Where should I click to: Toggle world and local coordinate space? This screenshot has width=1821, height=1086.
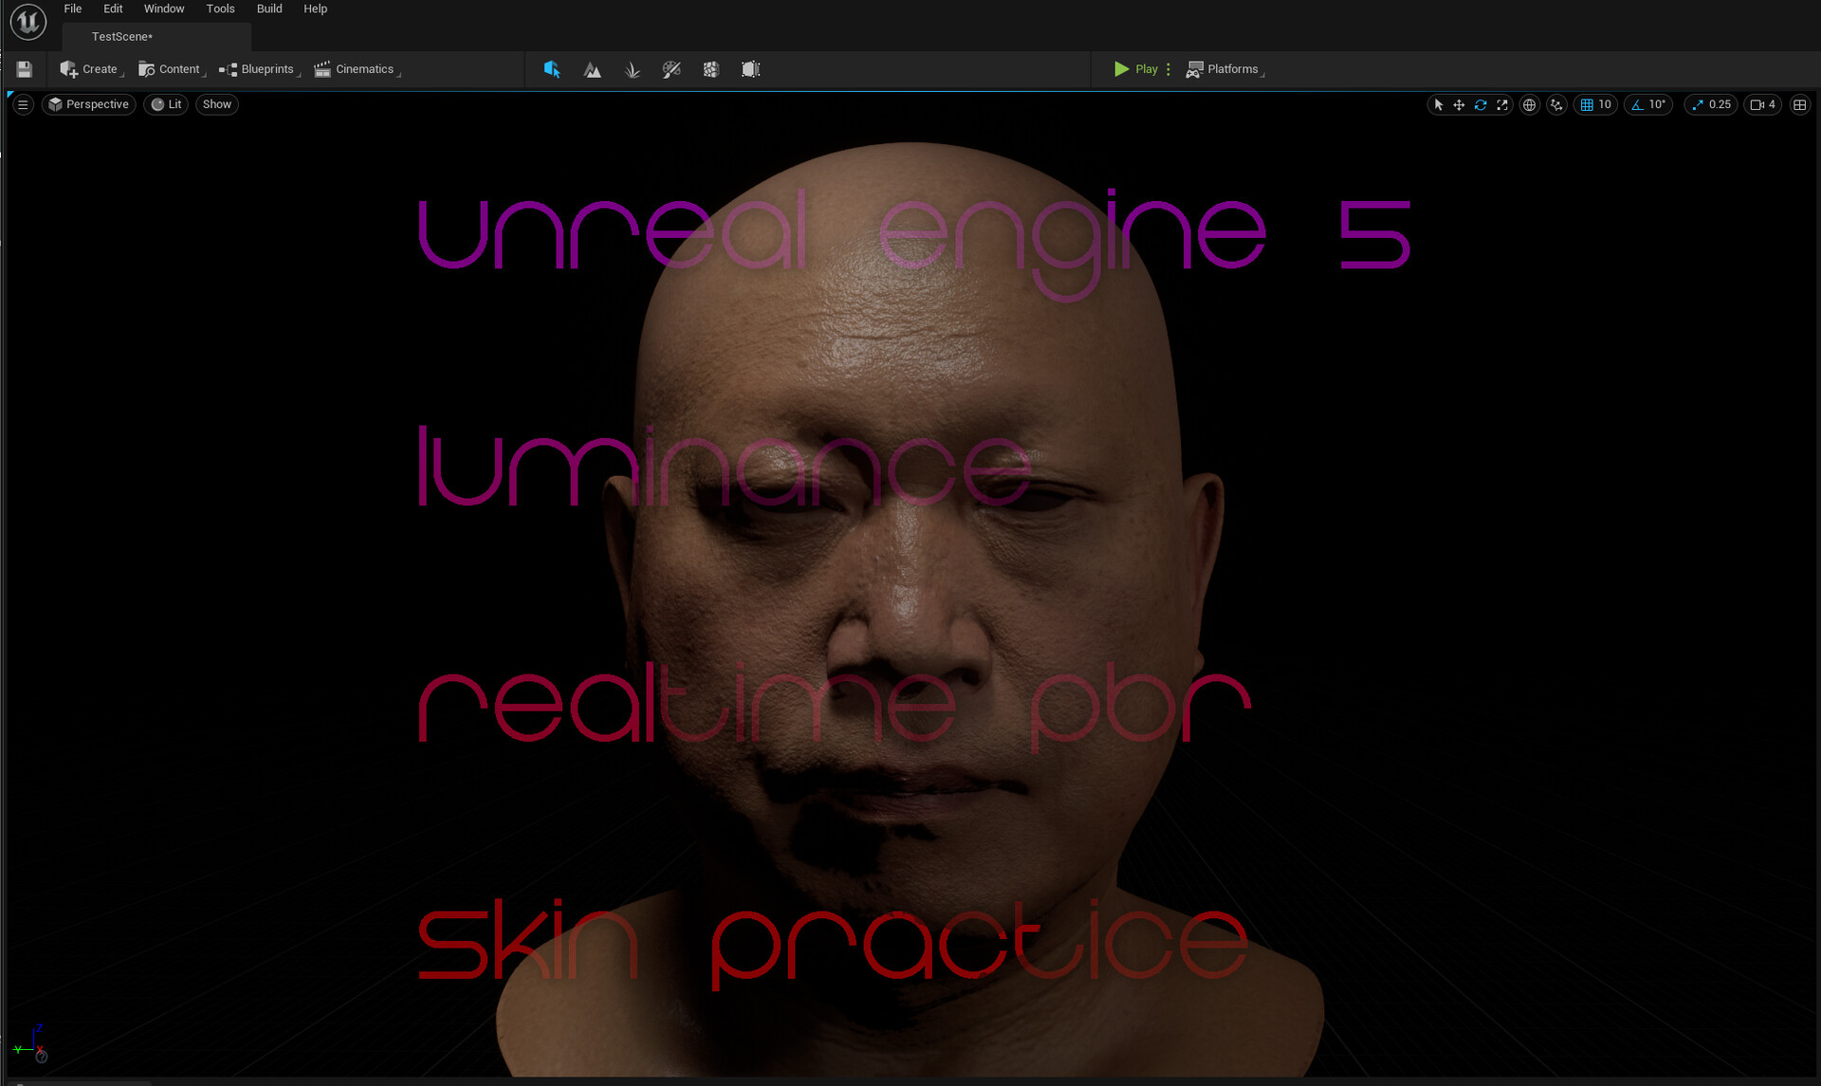(1529, 104)
